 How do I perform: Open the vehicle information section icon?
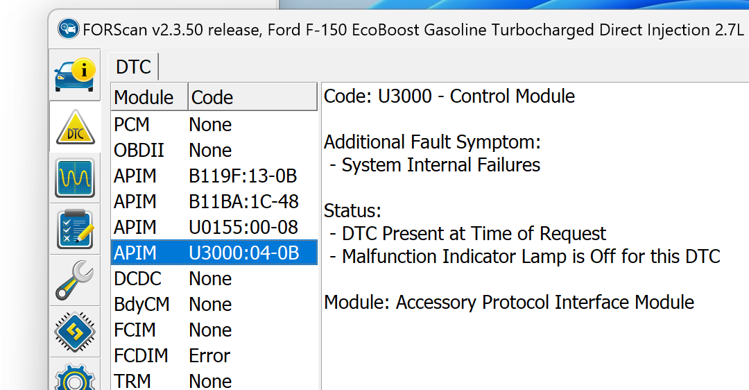(74, 75)
